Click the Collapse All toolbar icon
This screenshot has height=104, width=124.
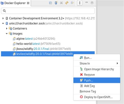[50, 3]
